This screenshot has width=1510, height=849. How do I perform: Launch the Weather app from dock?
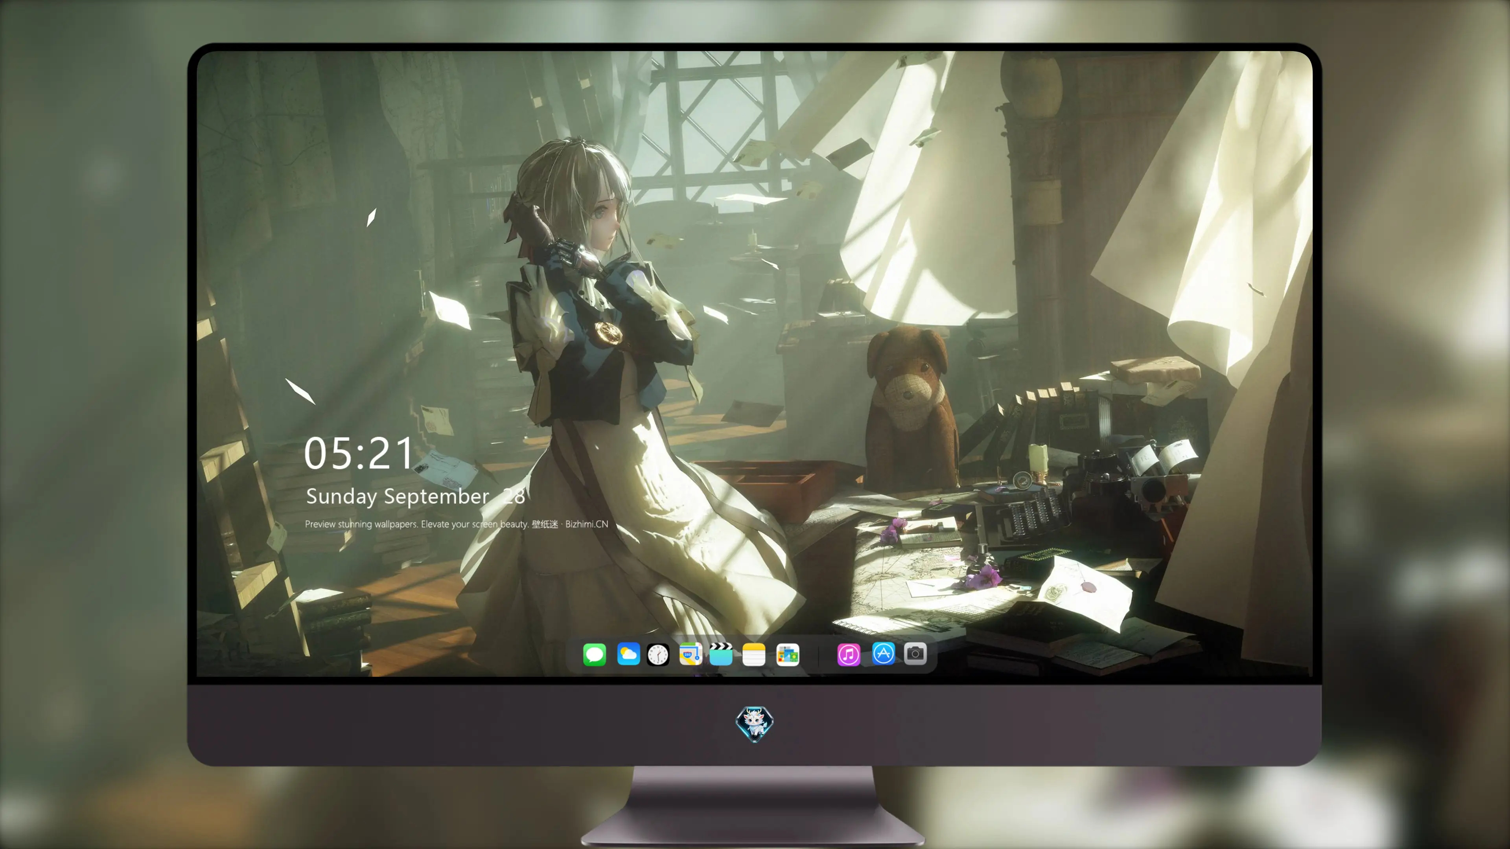pyautogui.click(x=628, y=654)
